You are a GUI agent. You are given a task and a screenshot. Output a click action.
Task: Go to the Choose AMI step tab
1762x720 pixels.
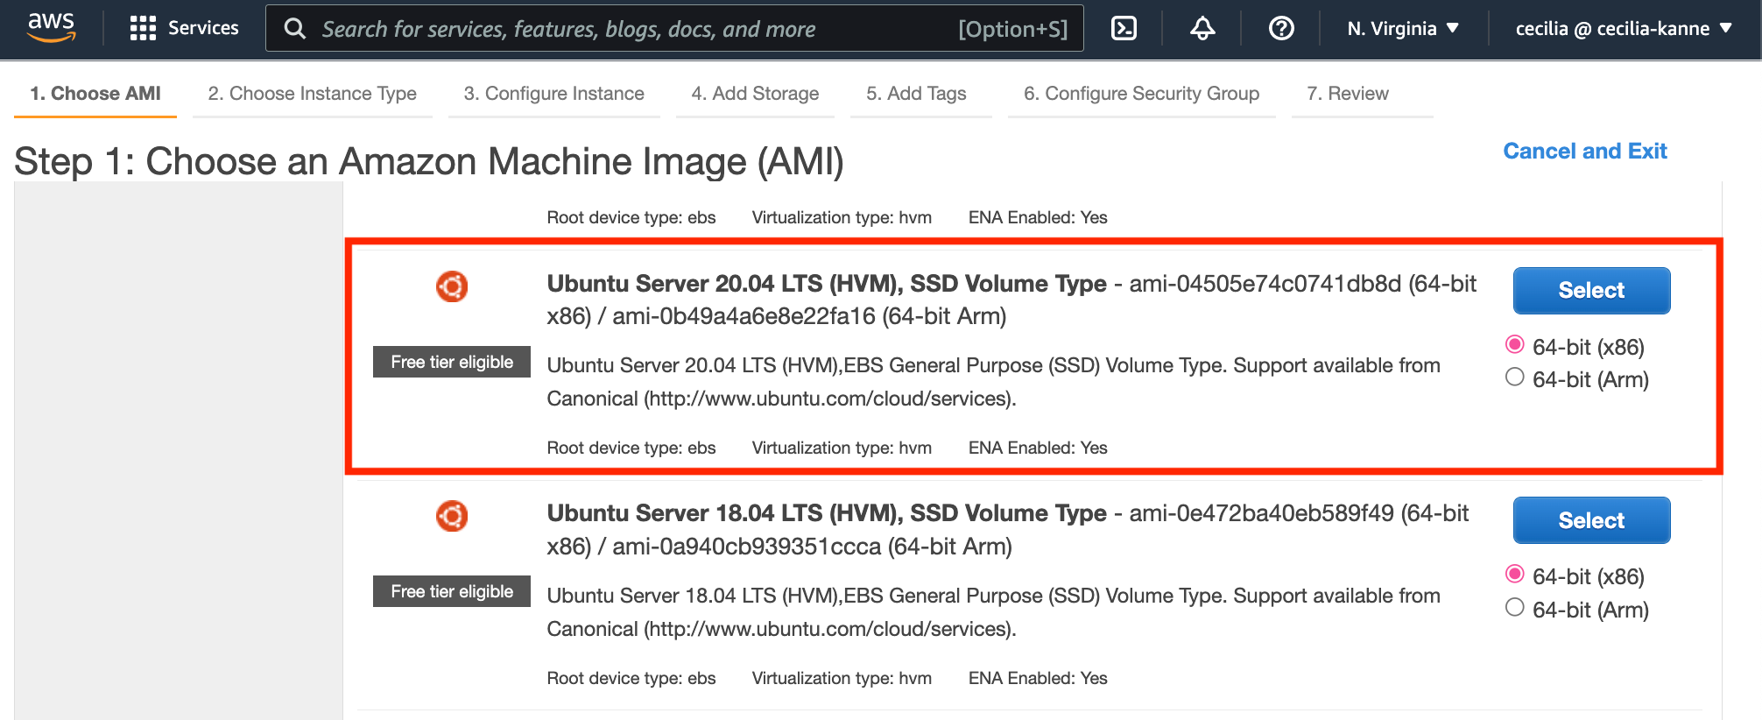point(95,94)
